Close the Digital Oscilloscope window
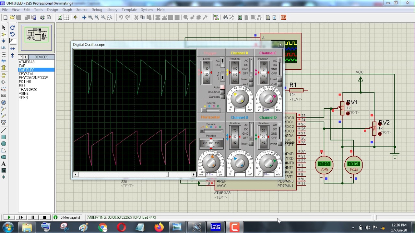Image resolution: width=415 pixels, height=233 pixels. tap(280, 45)
